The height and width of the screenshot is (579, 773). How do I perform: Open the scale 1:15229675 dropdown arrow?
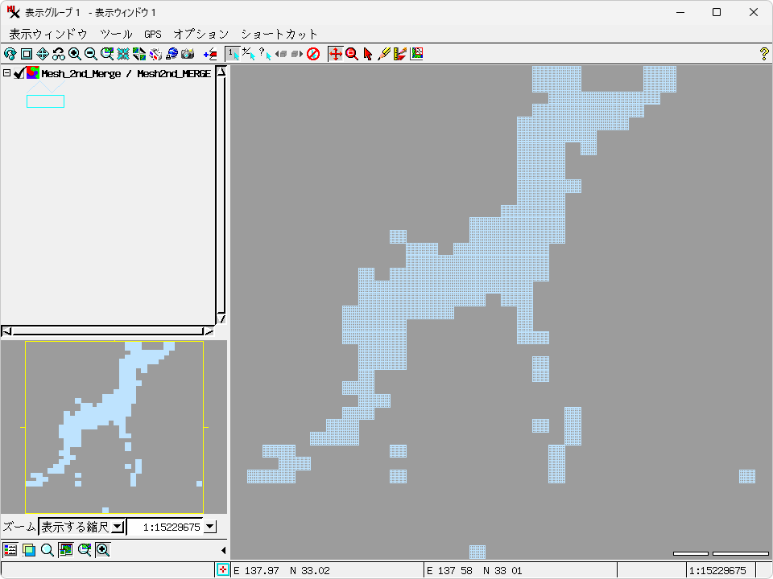[x=210, y=527]
